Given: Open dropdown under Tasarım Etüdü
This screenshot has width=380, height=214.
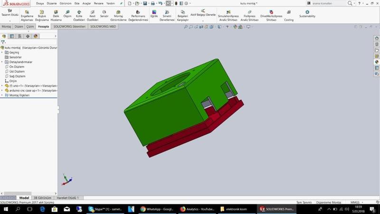Looking at the screenshot, I should [x=9, y=21].
